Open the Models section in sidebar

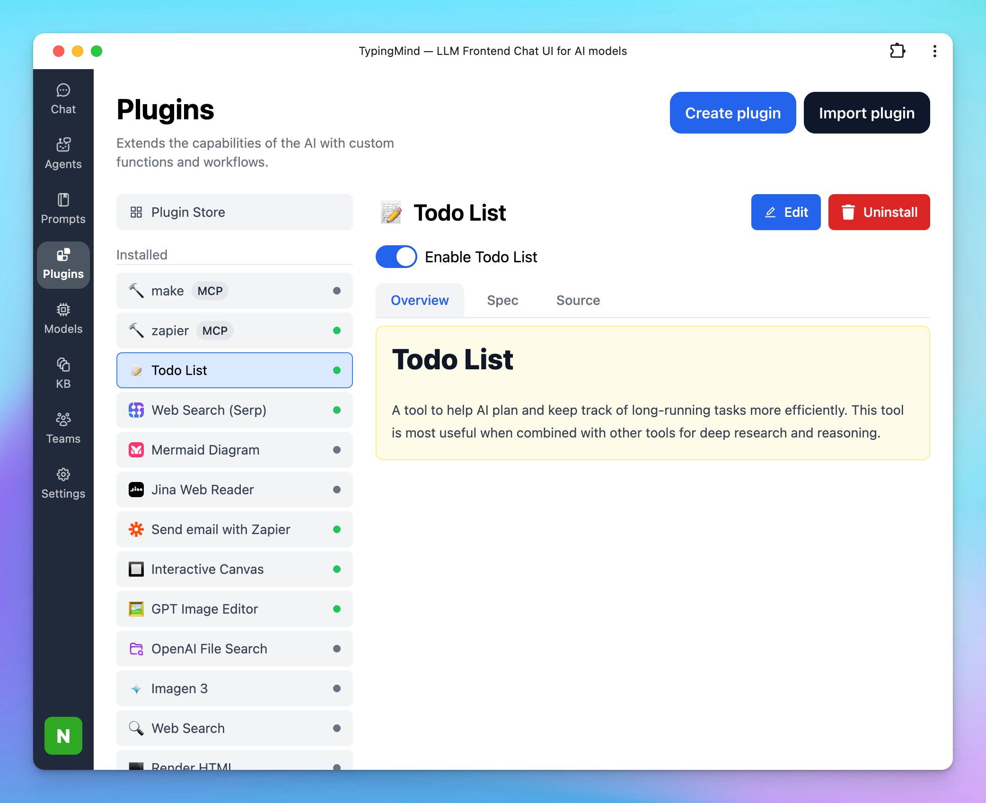tap(63, 319)
